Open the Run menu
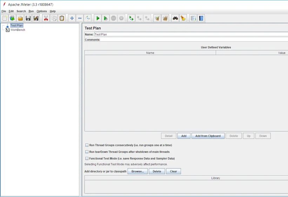The image size is (288, 197). click(31, 11)
